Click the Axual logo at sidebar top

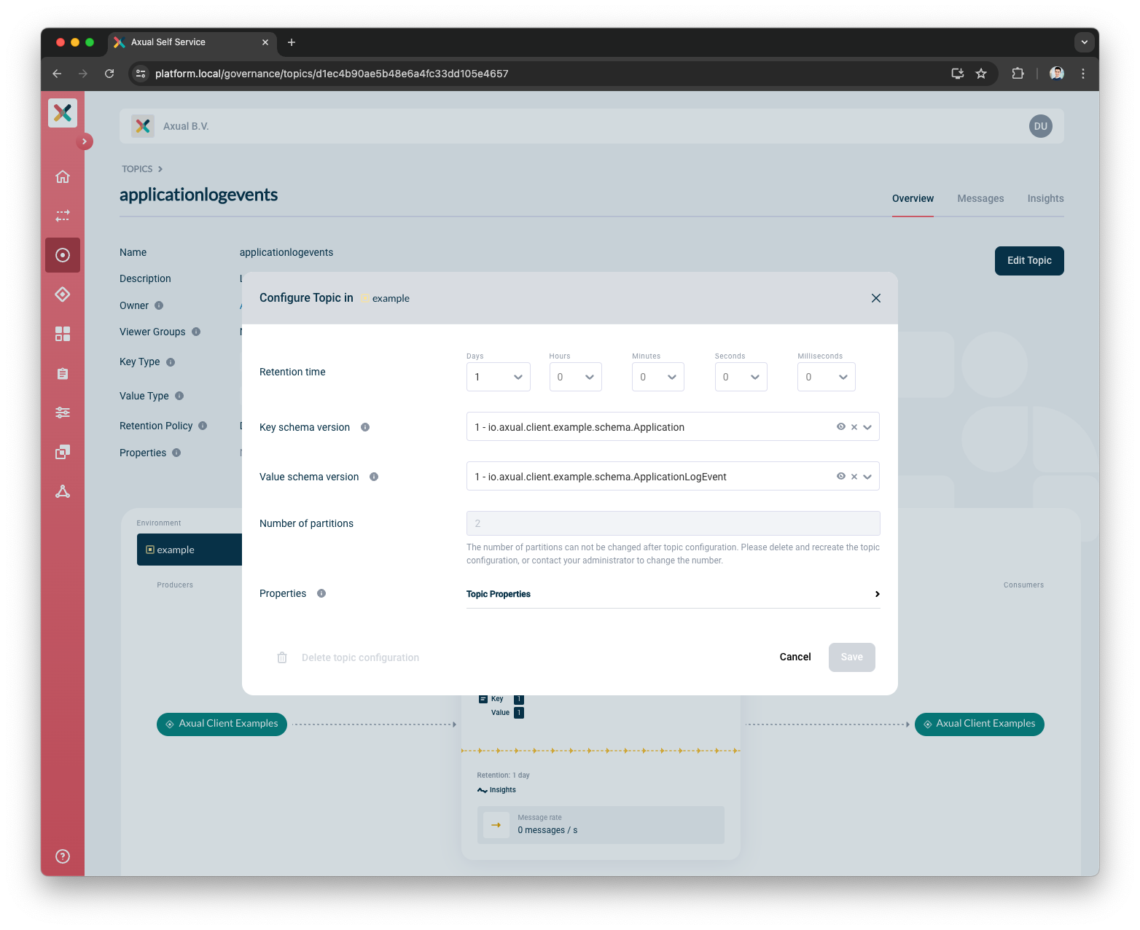click(63, 112)
